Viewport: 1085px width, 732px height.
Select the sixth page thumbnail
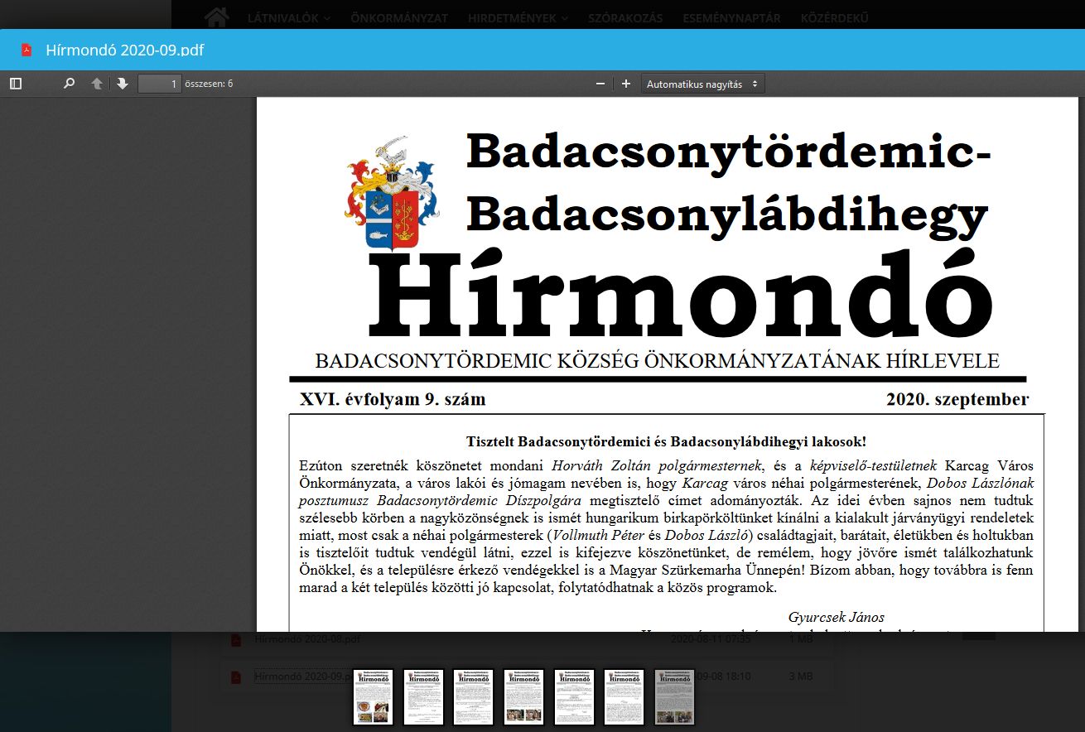coord(624,697)
